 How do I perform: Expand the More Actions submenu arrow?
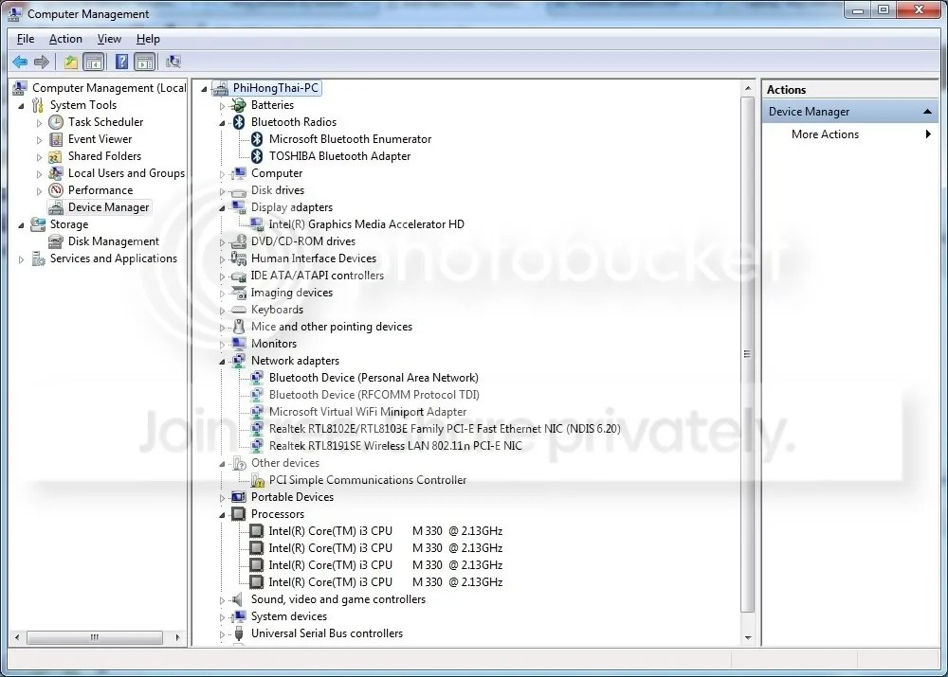tap(928, 134)
